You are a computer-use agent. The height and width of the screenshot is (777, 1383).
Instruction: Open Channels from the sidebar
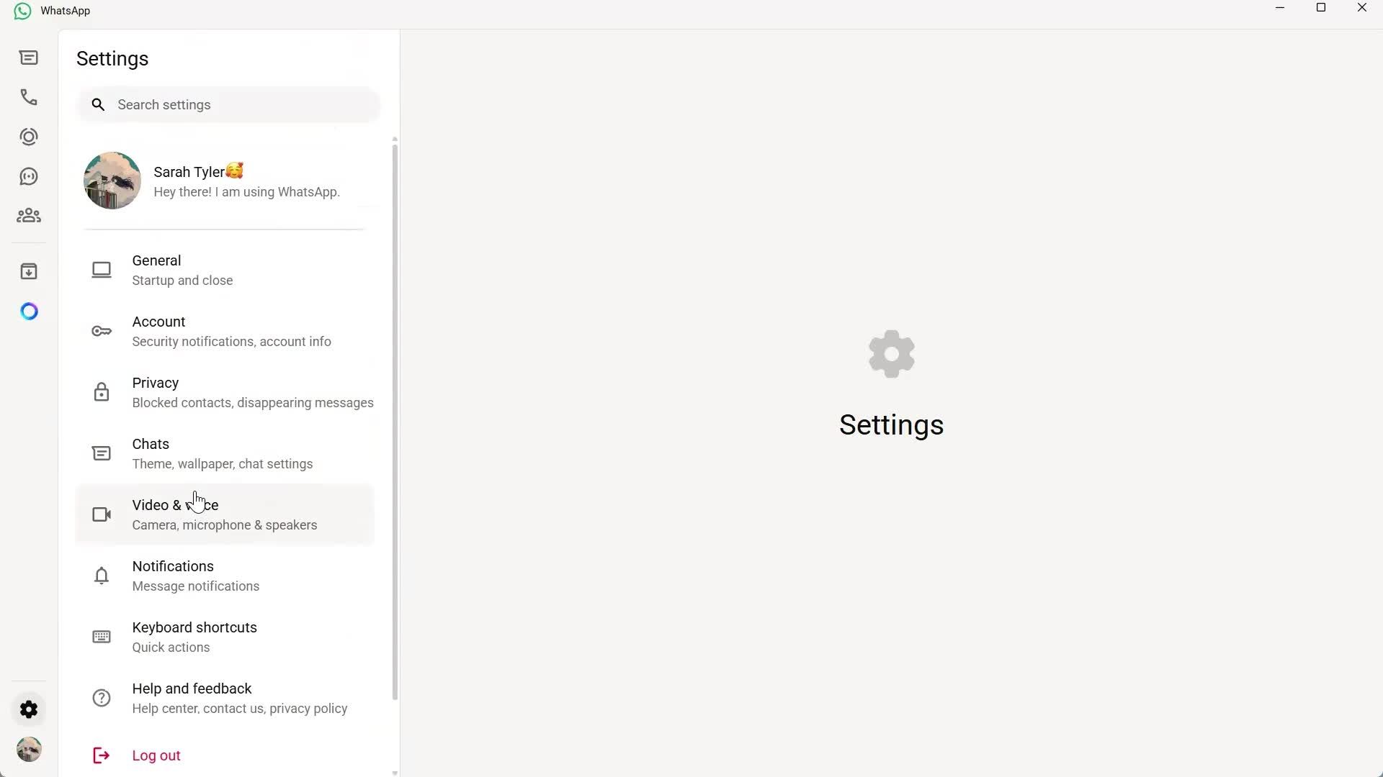(x=29, y=176)
